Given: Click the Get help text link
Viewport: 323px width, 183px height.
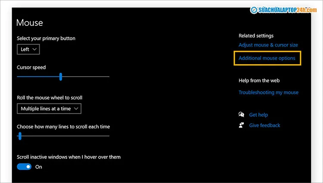Looking at the screenshot, I should [258, 115].
